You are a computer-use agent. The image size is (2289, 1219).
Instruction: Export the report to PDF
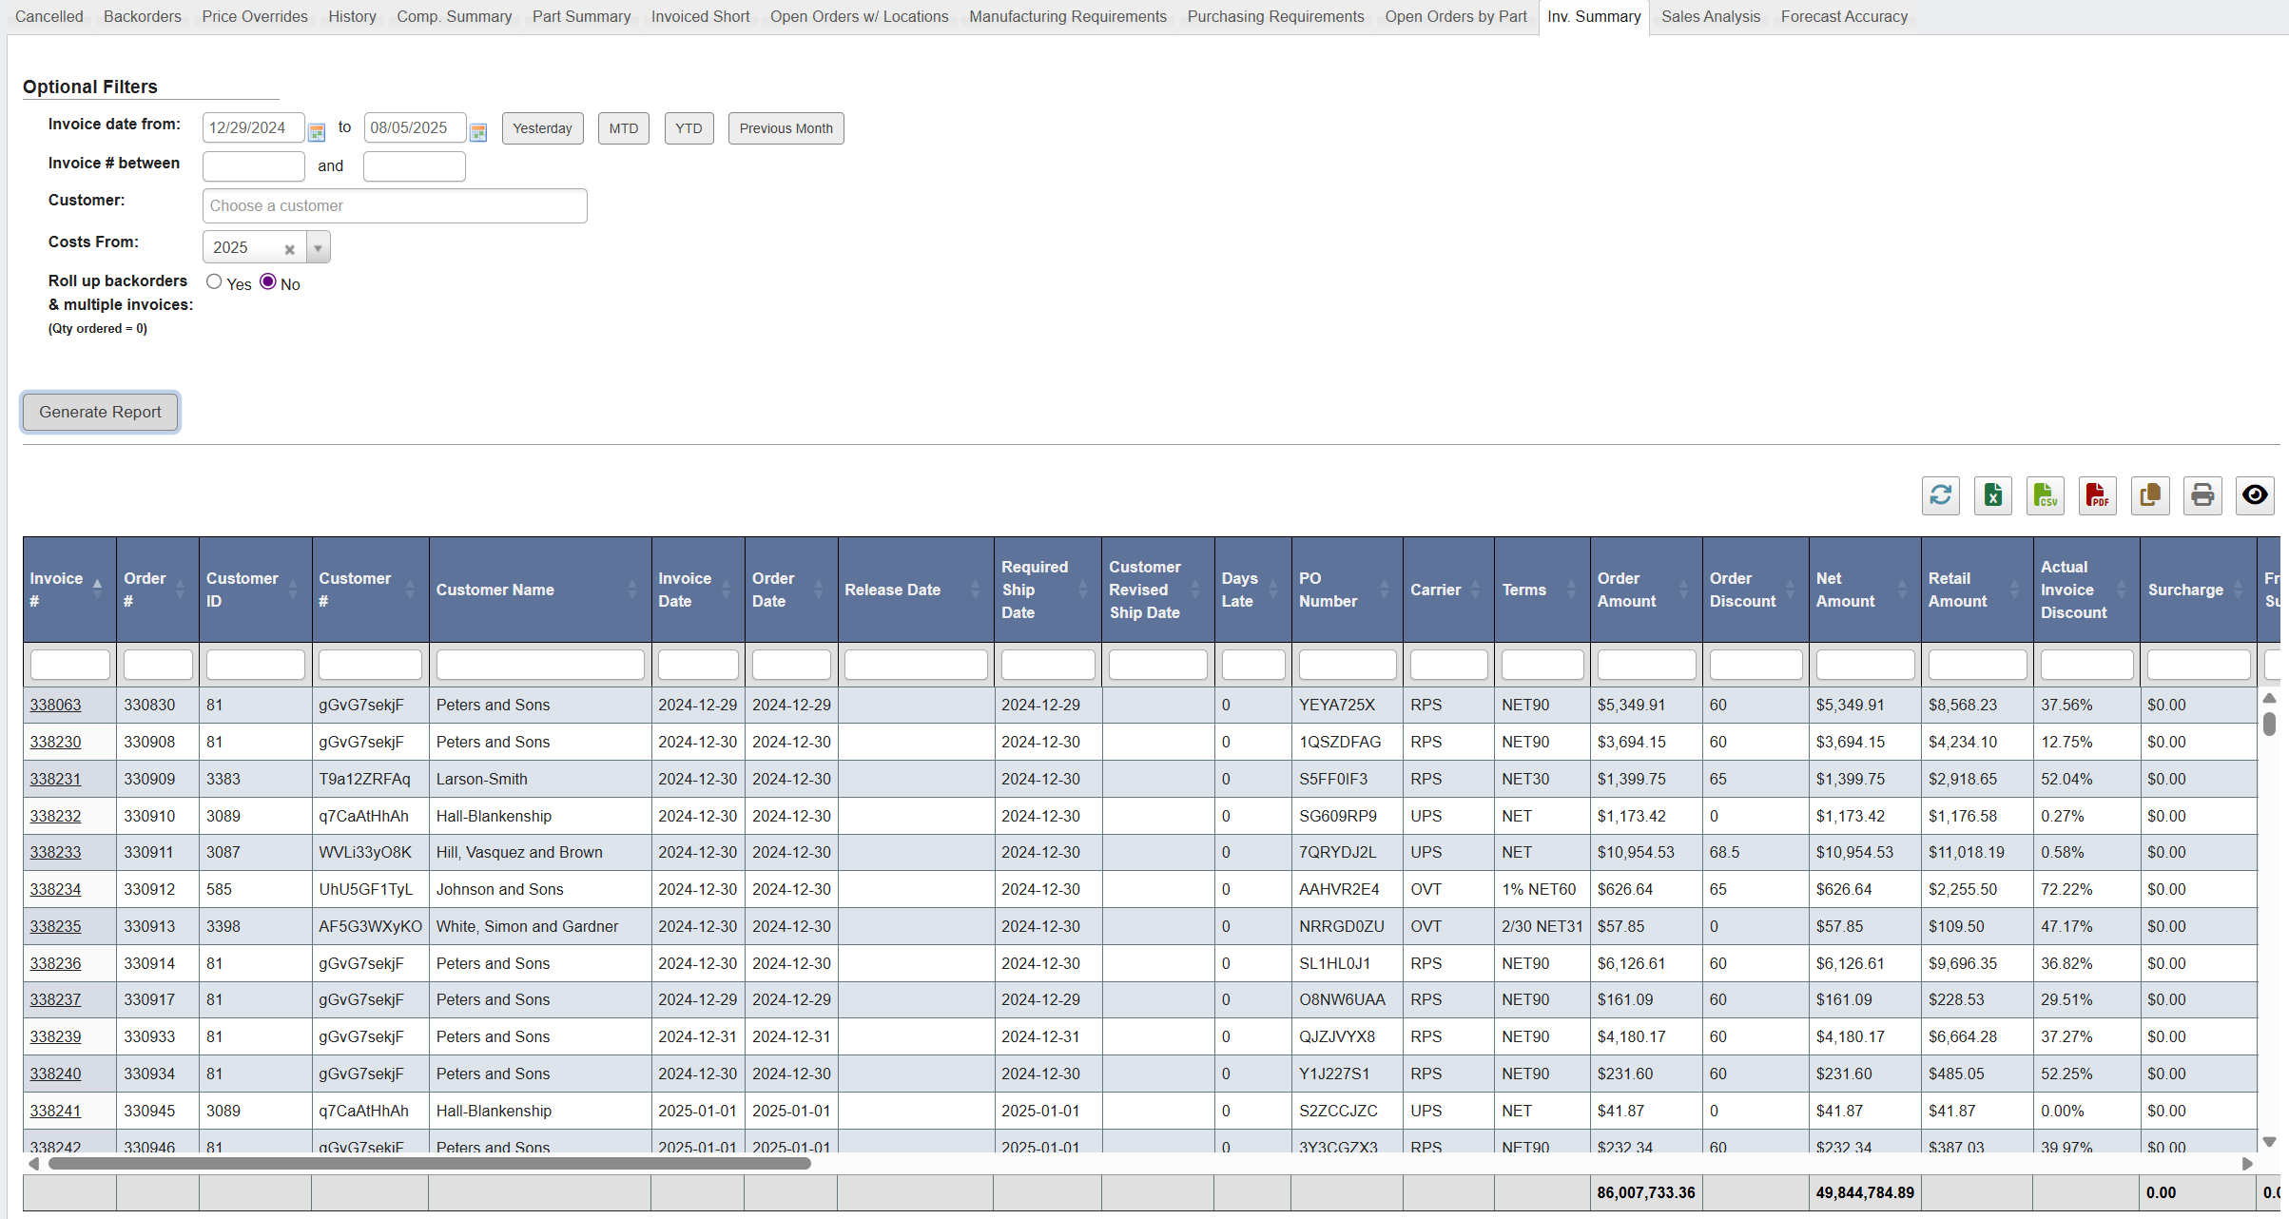coord(2098,495)
